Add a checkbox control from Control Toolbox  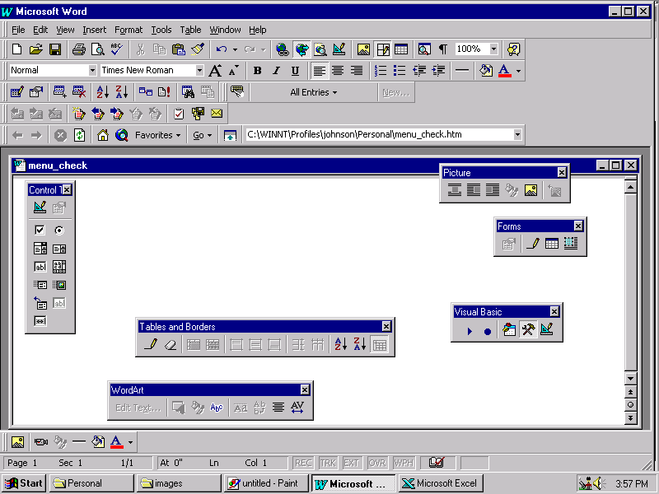40,230
